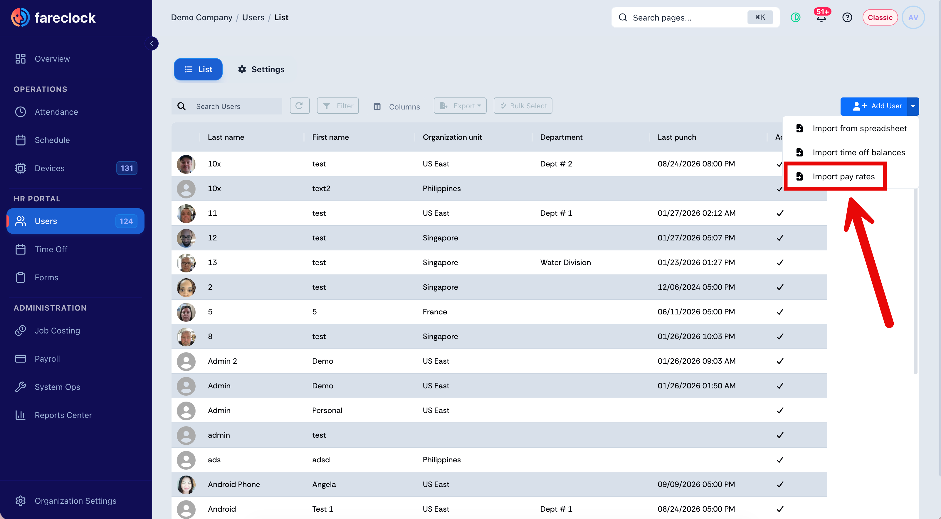Go to Users in the breadcrumb
Screen dimensions: 941x519
tap(253, 18)
